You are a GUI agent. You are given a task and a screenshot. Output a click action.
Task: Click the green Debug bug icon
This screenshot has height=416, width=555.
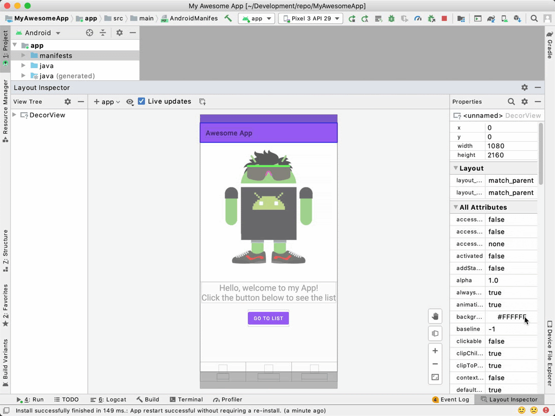pos(391,19)
